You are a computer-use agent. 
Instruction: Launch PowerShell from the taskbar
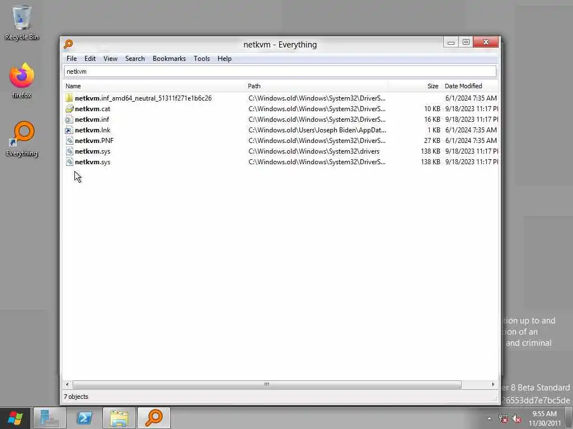[x=84, y=418]
